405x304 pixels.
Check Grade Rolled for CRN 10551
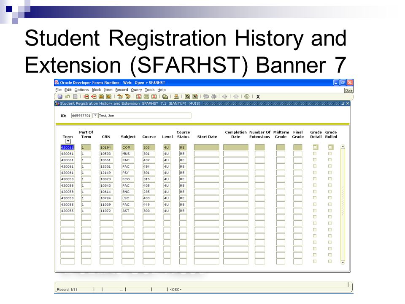tap(330, 160)
